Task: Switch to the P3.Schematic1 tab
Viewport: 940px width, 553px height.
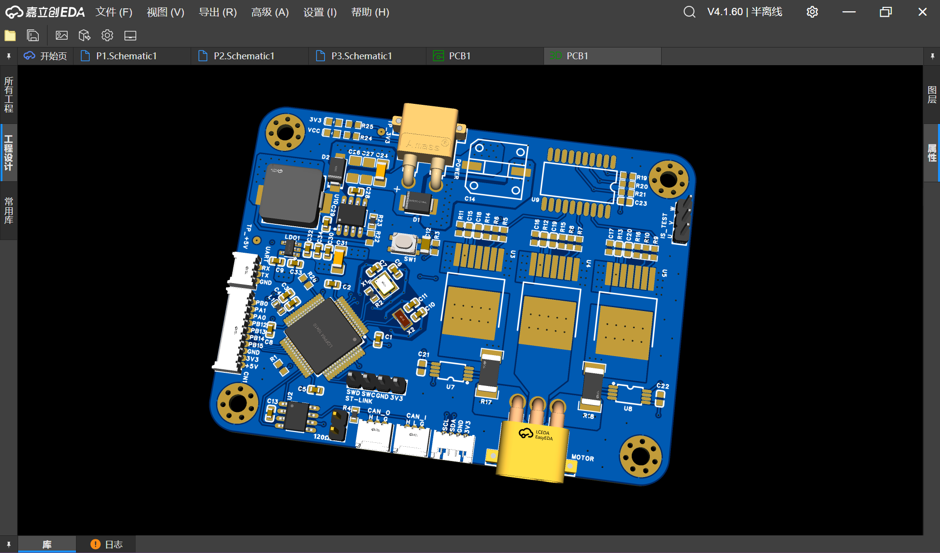Action: coord(368,56)
